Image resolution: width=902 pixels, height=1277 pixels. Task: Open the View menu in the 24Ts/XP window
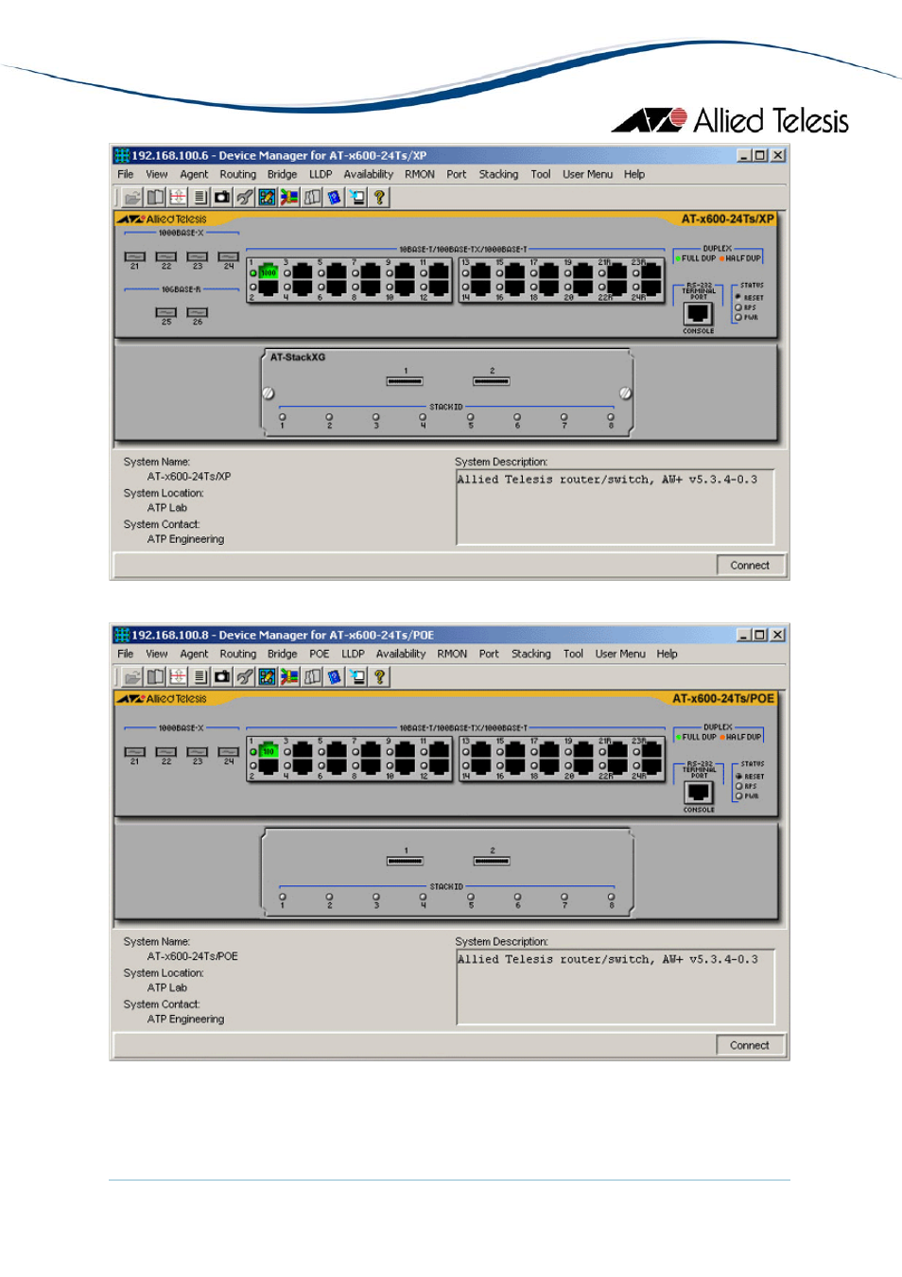coord(157,174)
